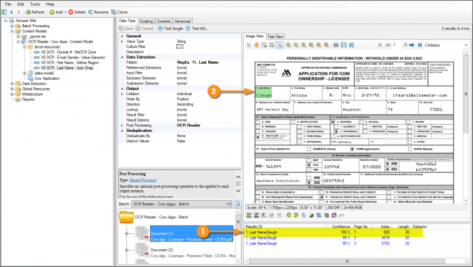This screenshot has height=267, width=473.
Task: Click the print icon in image viewer
Action: (335, 45)
